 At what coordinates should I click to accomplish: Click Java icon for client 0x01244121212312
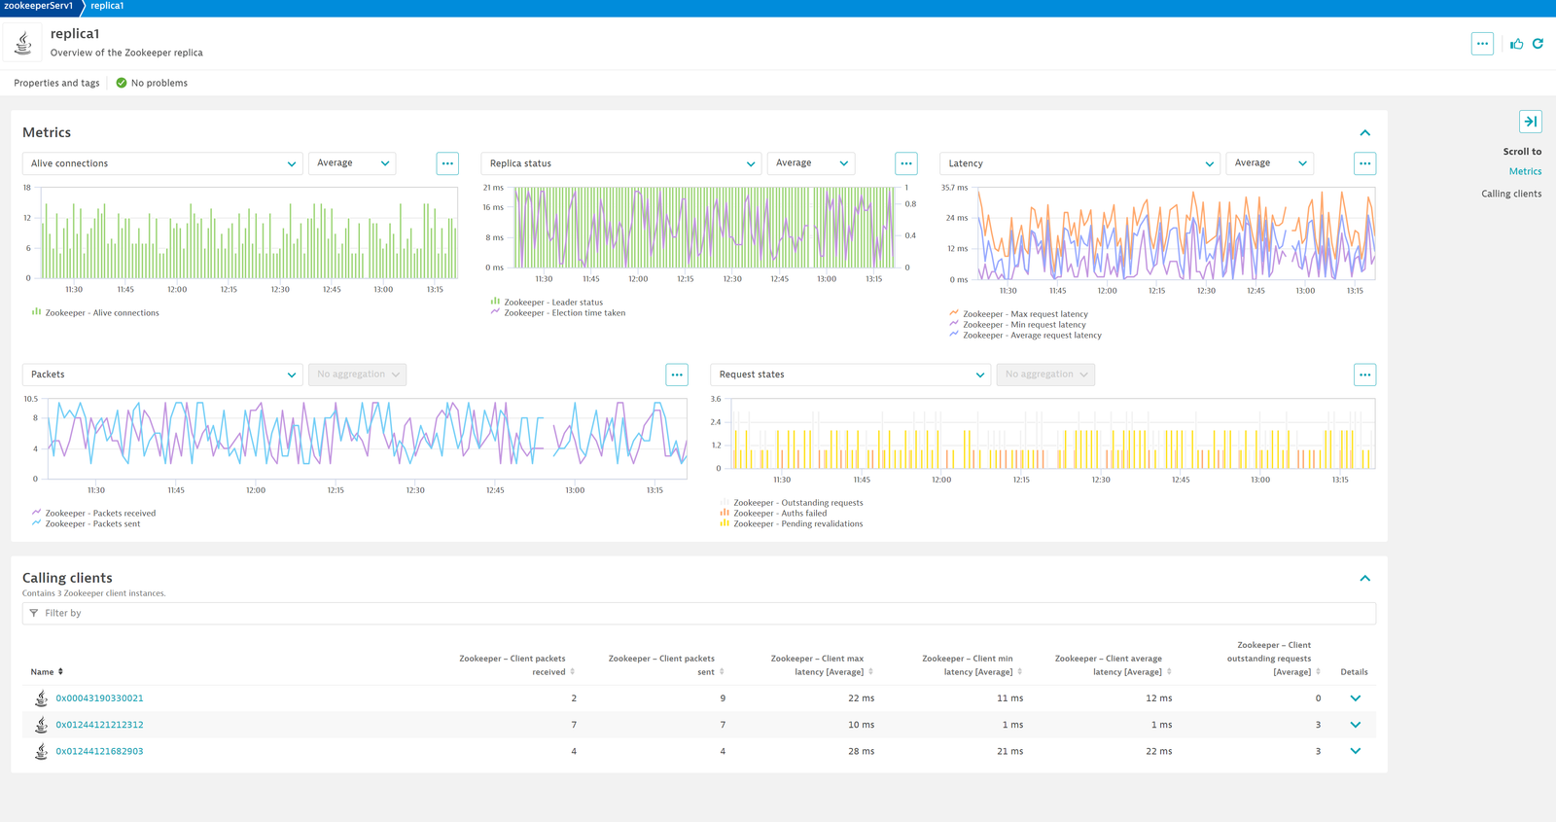41,725
